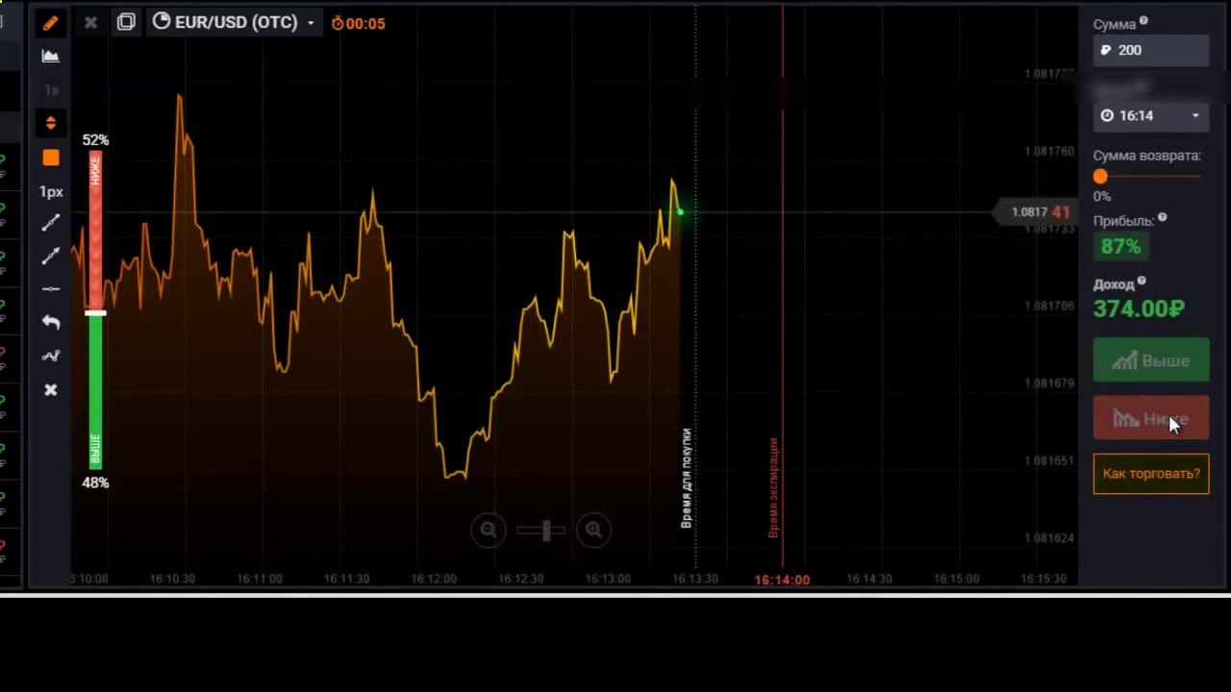
Task: Click the green Выше sentiment bar
Action: click(95, 392)
